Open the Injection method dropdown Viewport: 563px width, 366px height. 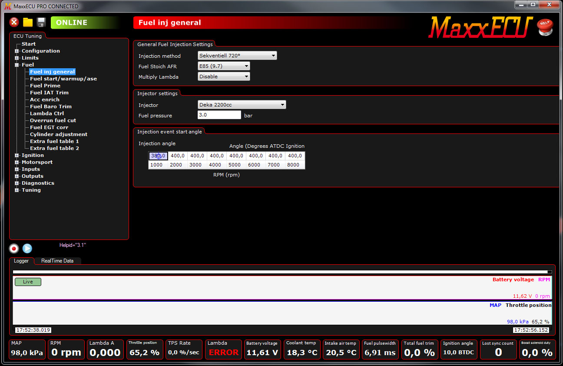coord(237,56)
